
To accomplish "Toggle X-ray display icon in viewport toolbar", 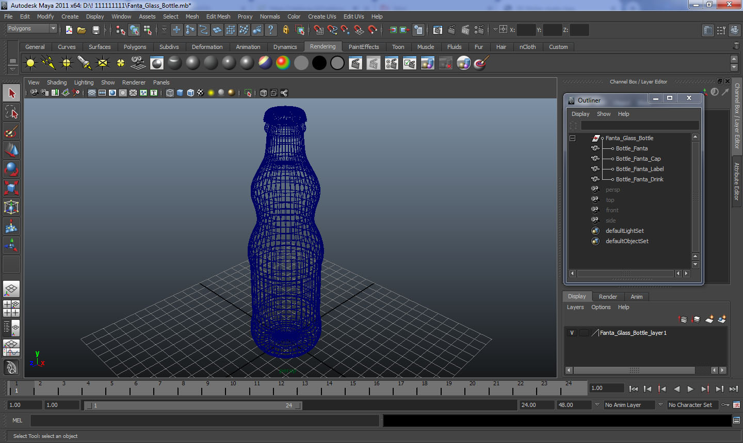I will [x=264, y=93].
